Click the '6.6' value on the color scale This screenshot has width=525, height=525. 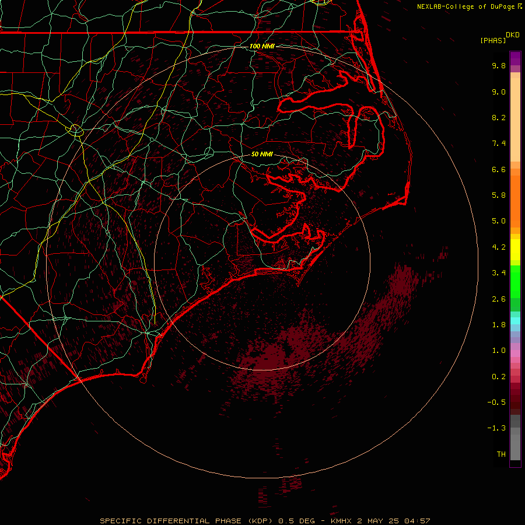[x=499, y=169]
